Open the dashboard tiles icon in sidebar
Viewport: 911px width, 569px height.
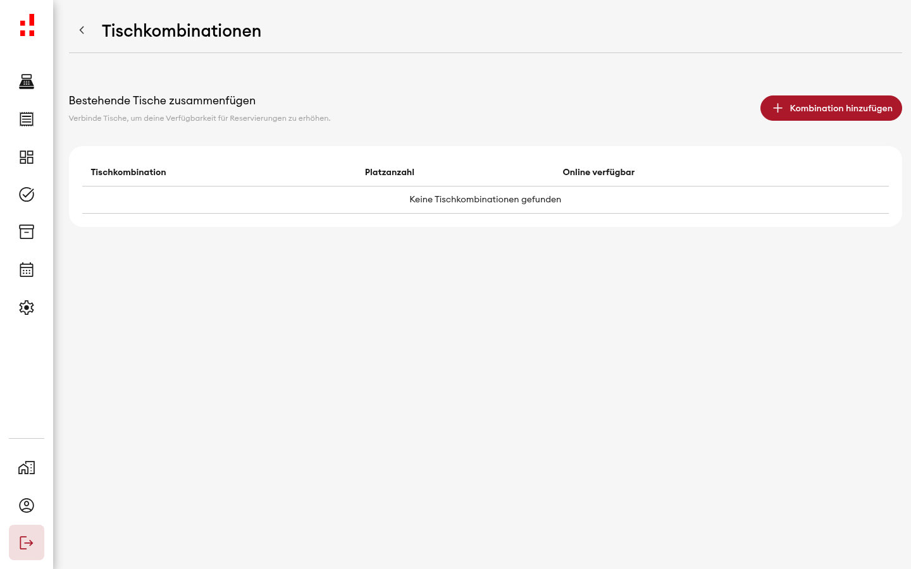coord(27,157)
